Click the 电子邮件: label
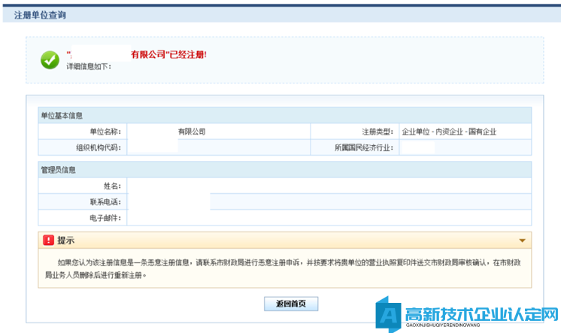 (105, 218)
